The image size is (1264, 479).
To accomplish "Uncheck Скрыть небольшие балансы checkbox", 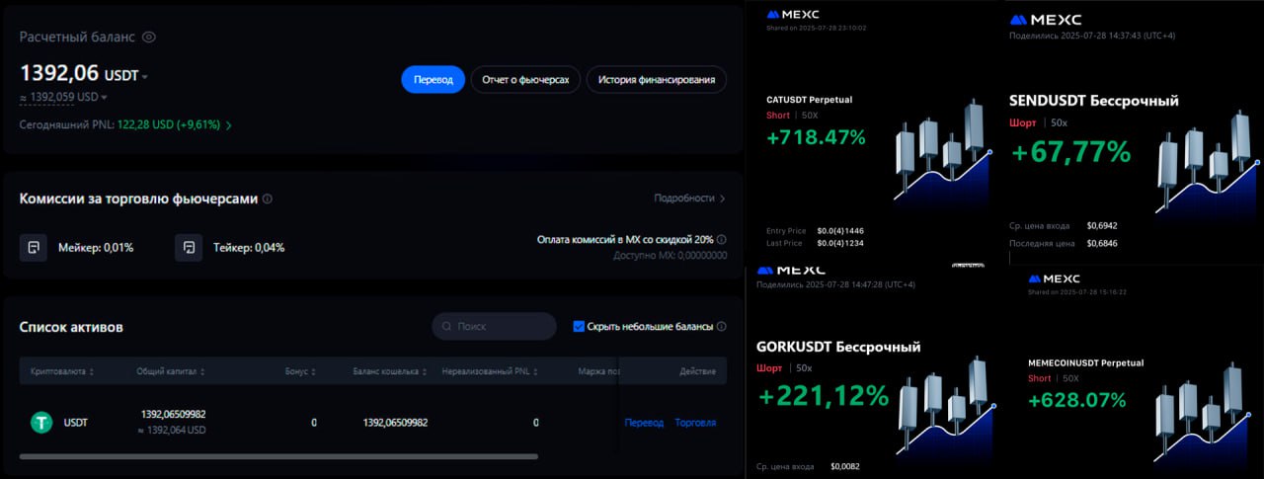I will 579,326.
